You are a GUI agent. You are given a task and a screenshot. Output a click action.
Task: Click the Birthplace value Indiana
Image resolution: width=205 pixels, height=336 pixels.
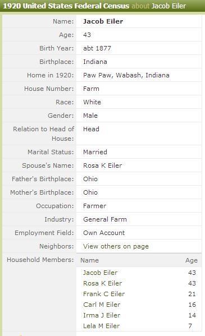click(x=95, y=62)
